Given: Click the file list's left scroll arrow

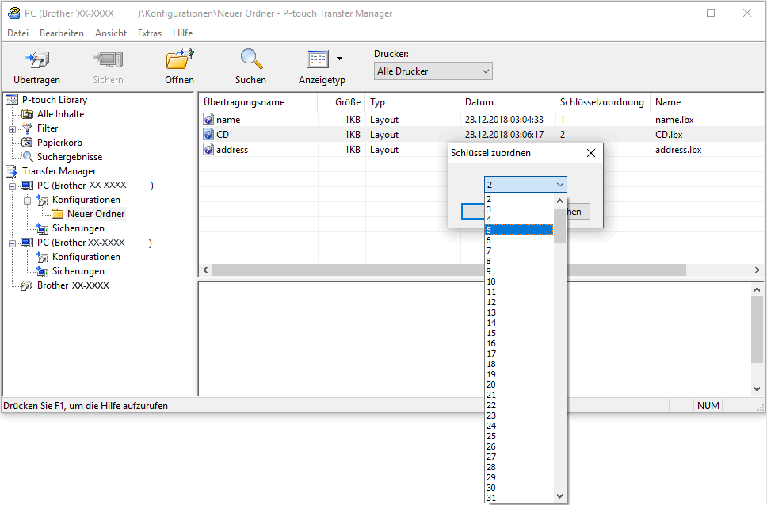Looking at the screenshot, I should coord(205,270).
